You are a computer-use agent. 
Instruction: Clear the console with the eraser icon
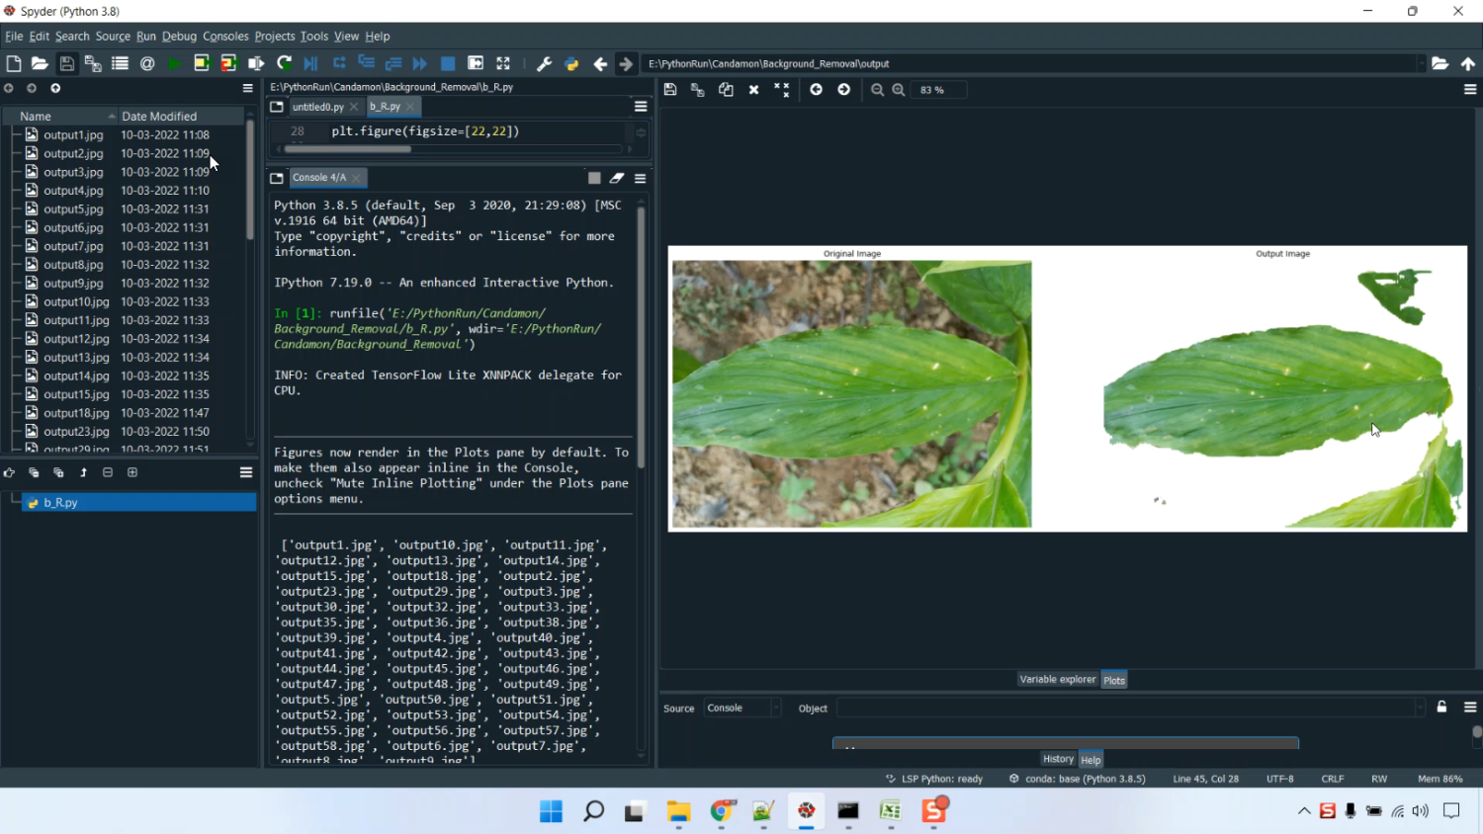617,178
